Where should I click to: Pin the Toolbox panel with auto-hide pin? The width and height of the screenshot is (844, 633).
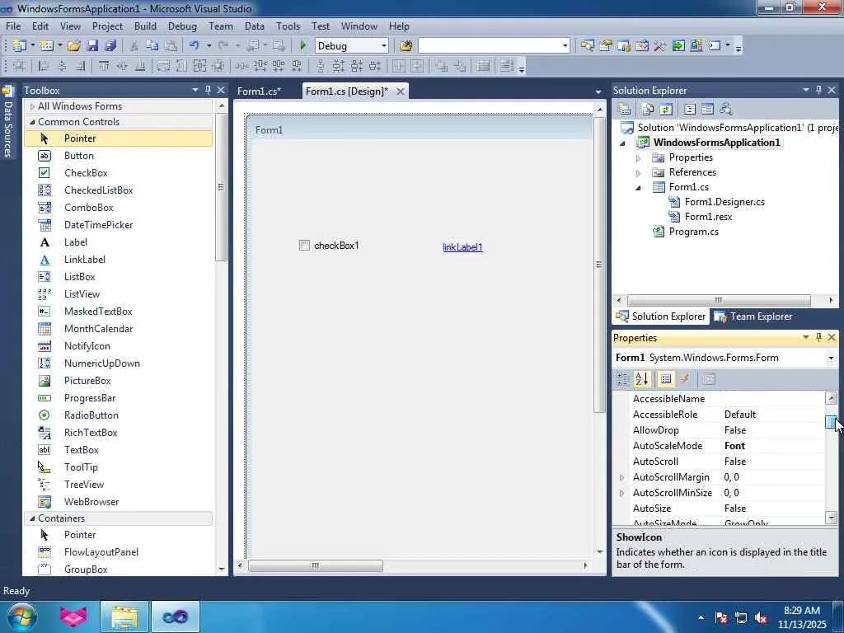click(x=208, y=90)
